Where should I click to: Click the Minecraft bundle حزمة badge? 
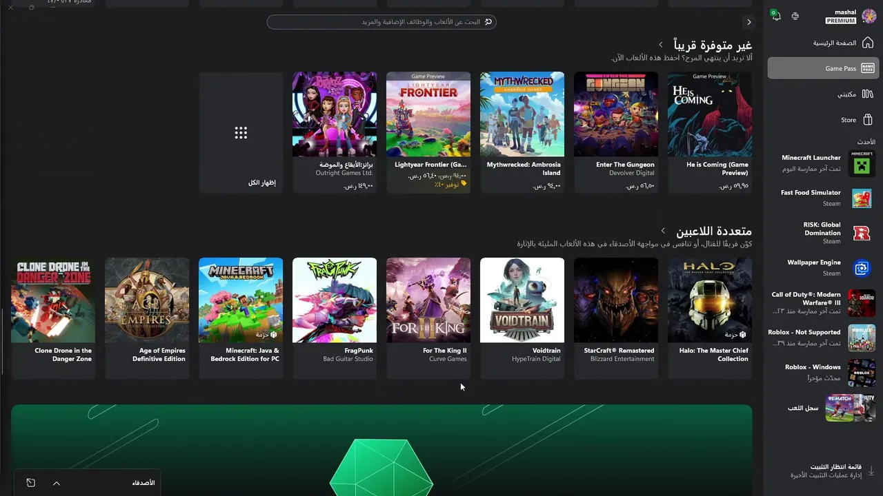pos(266,334)
